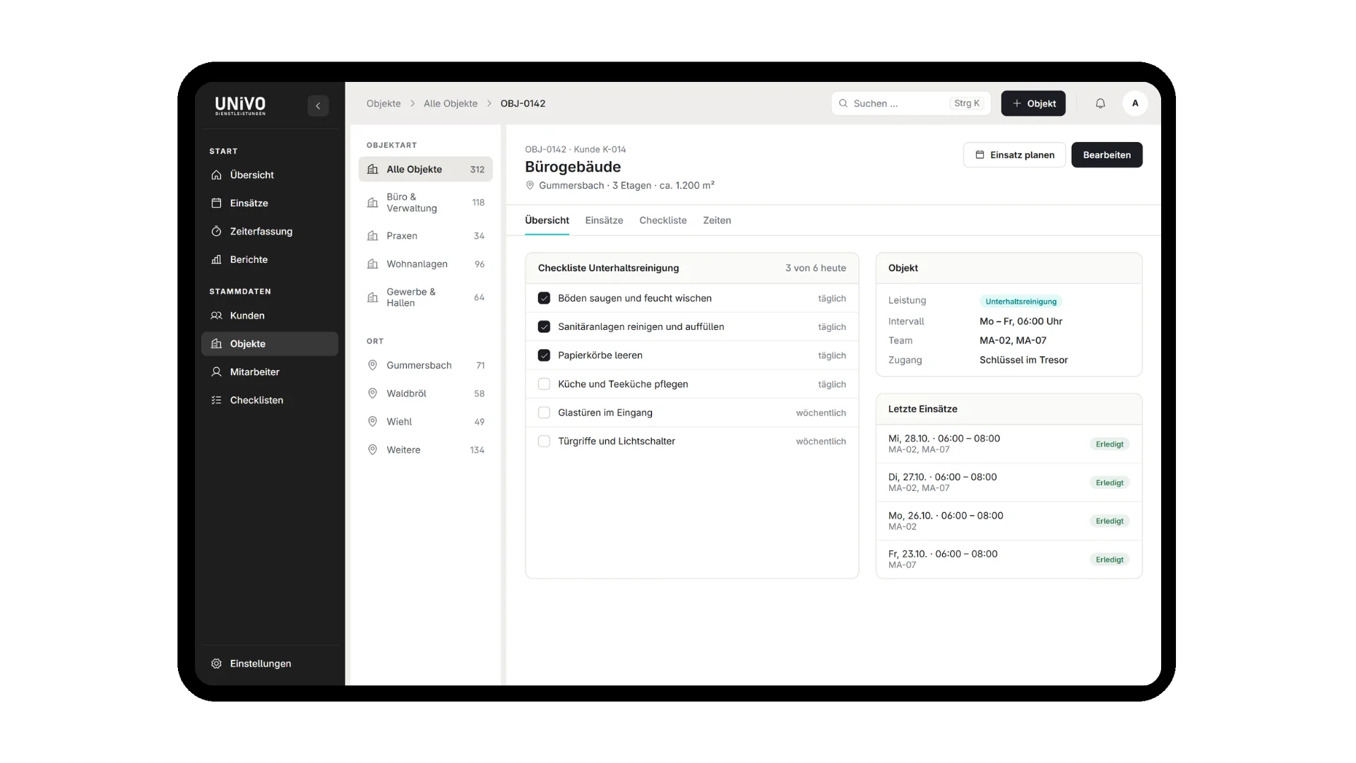Collapse the sidebar with the chevron button
The width and height of the screenshot is (1356, 763).
pyautogui.click(x=318, y=106)
